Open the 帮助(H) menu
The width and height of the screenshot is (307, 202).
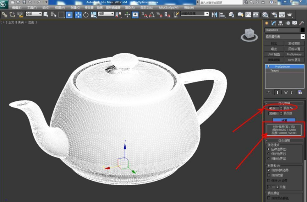[x=189, y=8]
